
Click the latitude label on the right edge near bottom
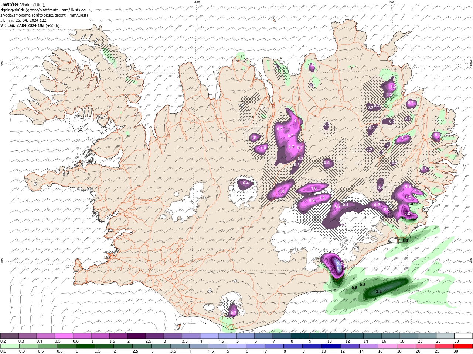[x=471, y=261]
